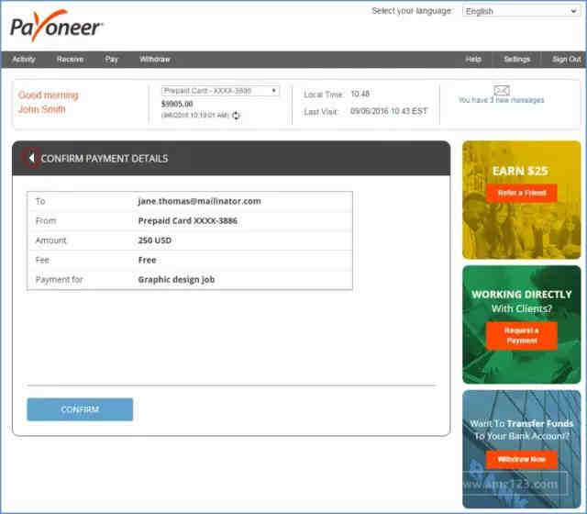Click the refresh balance icon

coord(236,116)
